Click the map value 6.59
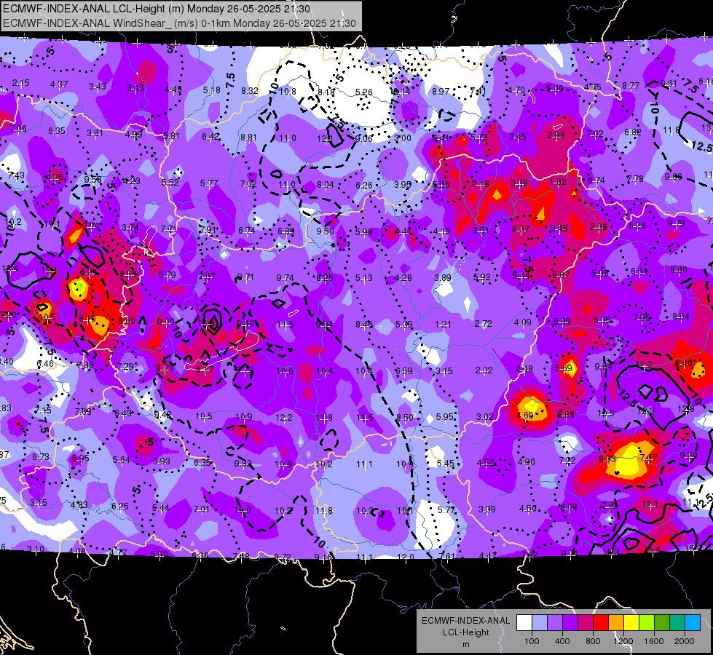 pyautogui.click(x=403, y=371)
